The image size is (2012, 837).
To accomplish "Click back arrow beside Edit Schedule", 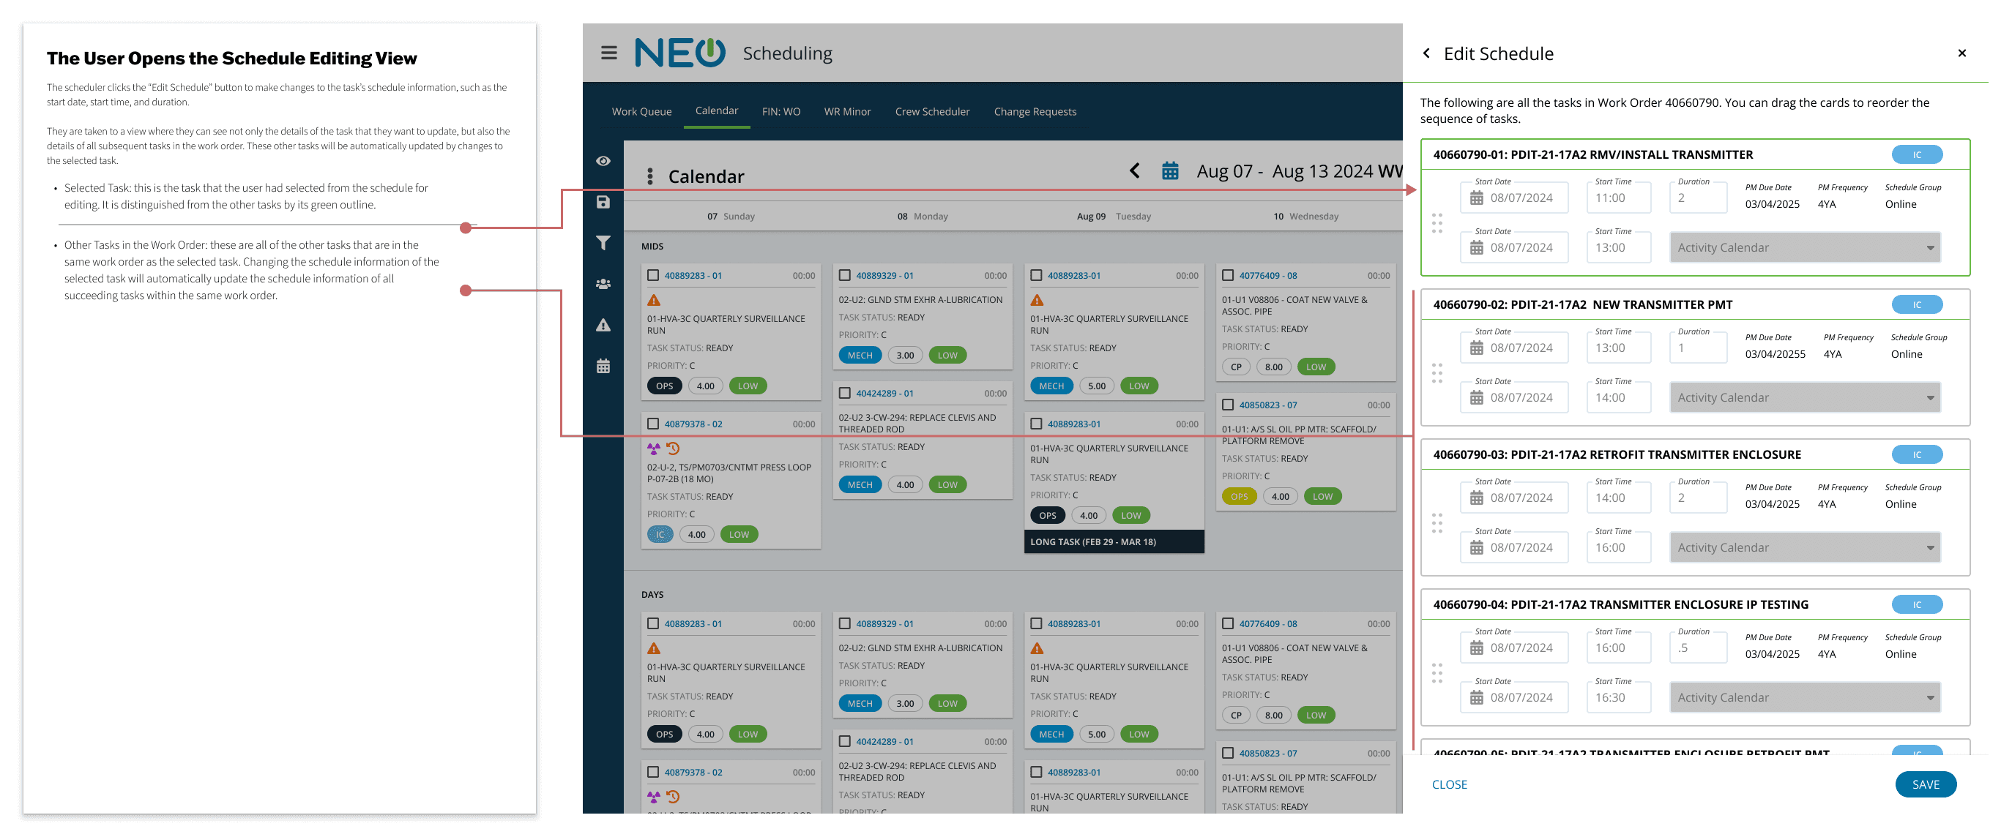I will tap(1426, 53).
